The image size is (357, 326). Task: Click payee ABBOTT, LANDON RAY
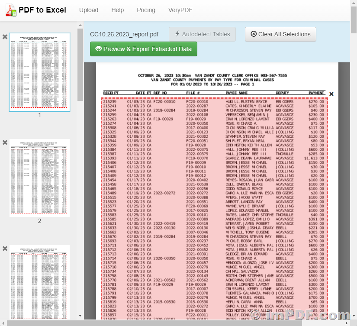[x=244, y=202]
